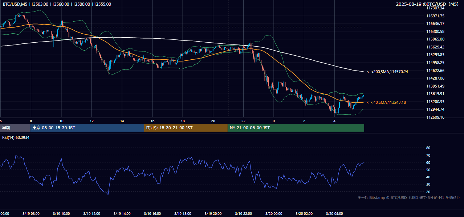
Task: Click the bottom time label 8/19 16:00
Action: [152, 214]
